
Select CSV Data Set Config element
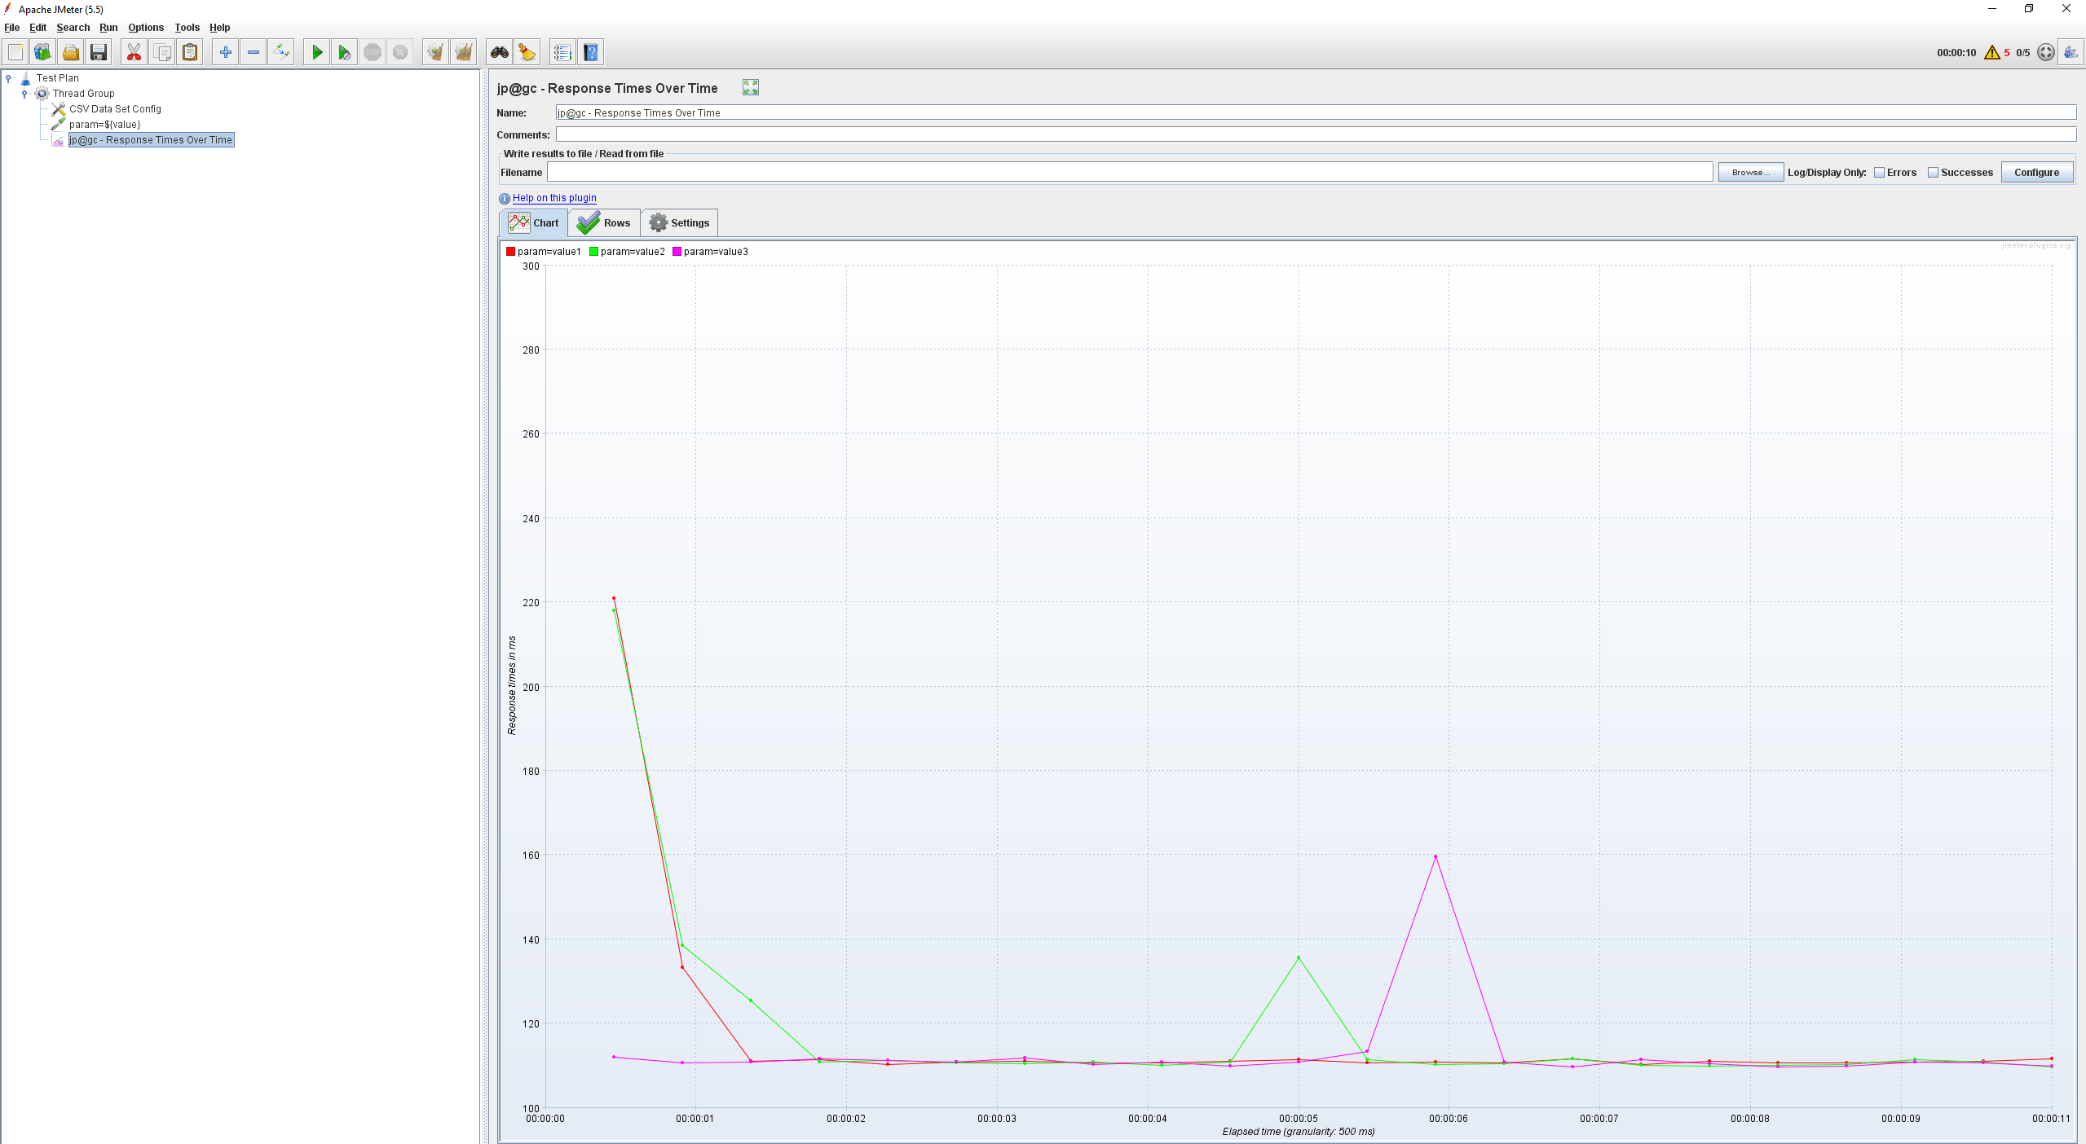(115, 109)
